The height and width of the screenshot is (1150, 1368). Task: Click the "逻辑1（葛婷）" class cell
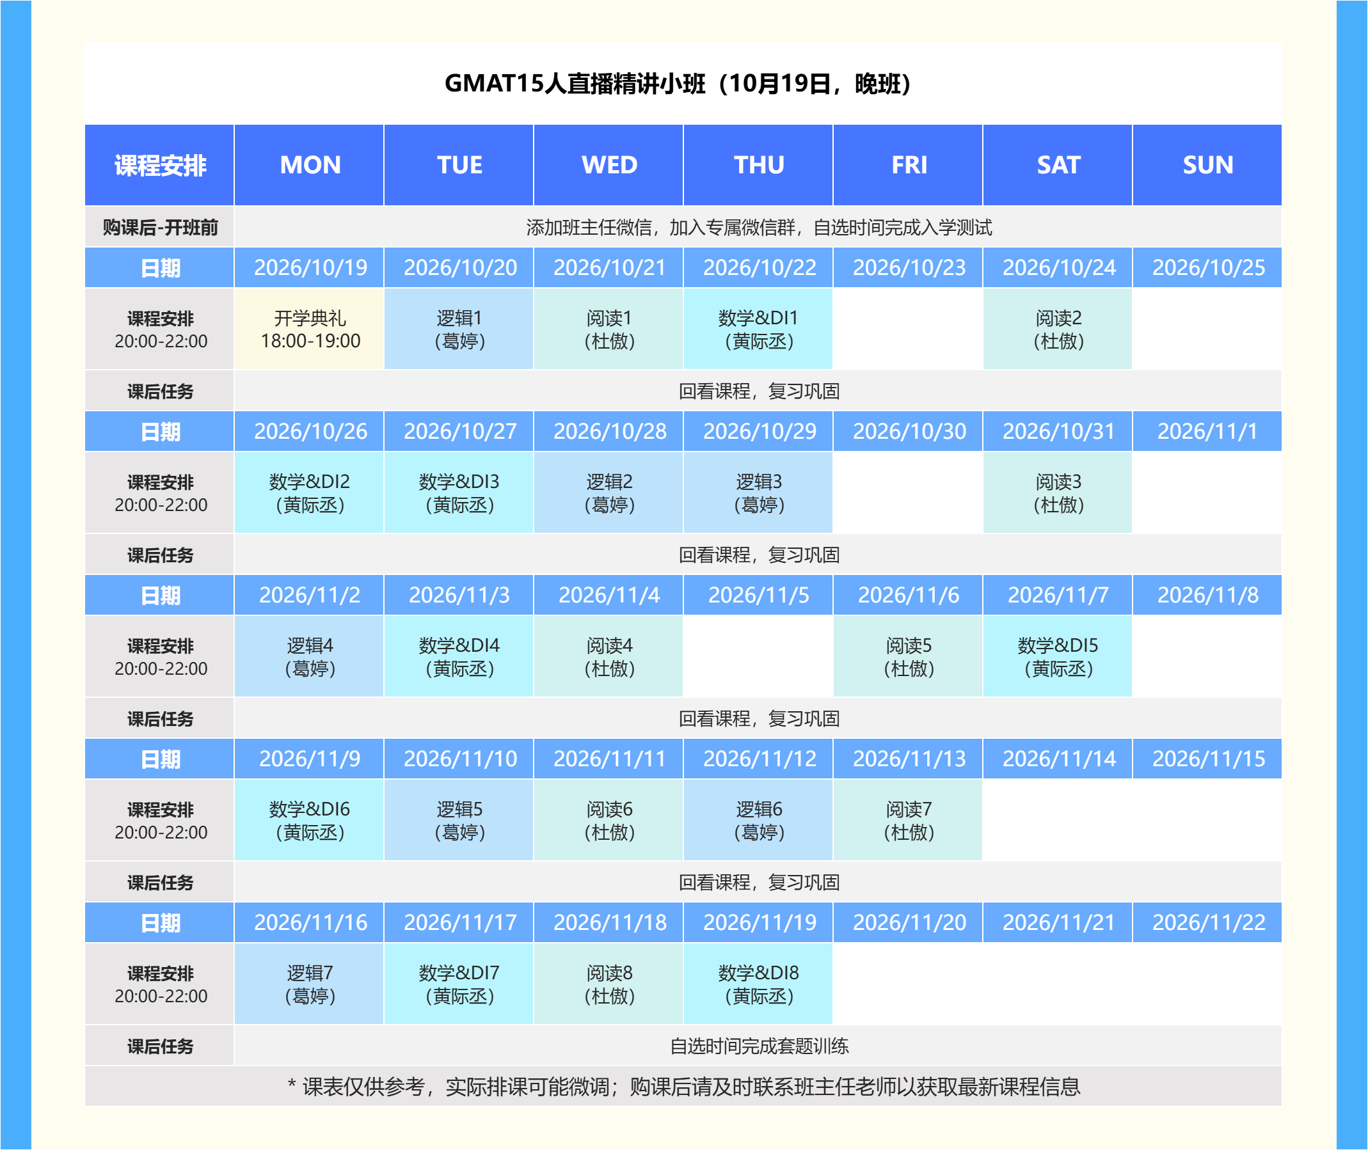[x=459, y=329]
